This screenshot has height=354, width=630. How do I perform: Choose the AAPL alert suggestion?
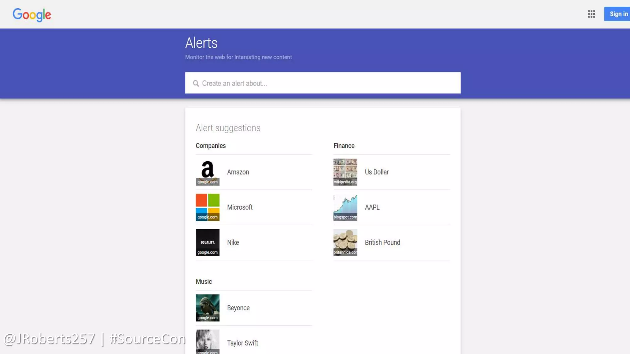pos(372,207)
